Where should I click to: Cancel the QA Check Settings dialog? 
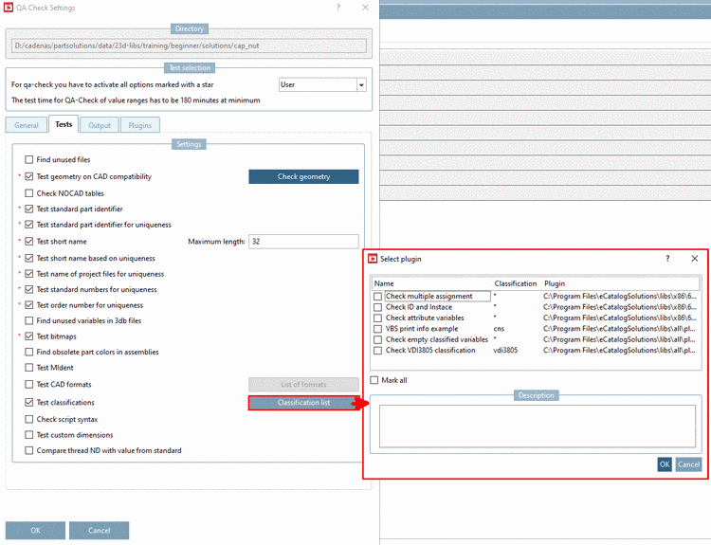click(x=99, y=531)
